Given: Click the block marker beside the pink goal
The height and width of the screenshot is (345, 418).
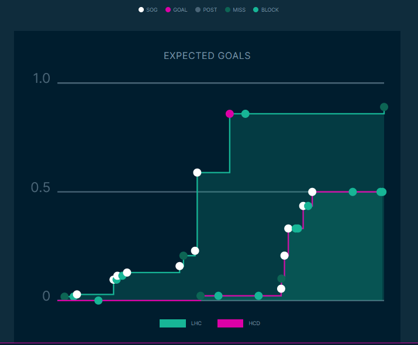Looking at the screenshot, I should point(246,114).
